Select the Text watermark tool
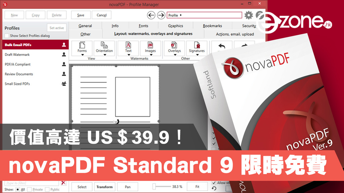 point(128,46)
